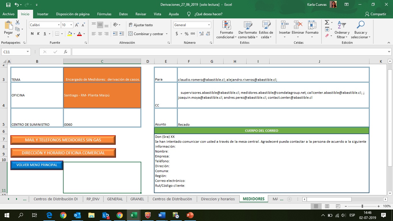This screenshot has width=393, height=221.
Task: Click the Paste (Pegar) clipboard icon
Action: pos(8,25)
